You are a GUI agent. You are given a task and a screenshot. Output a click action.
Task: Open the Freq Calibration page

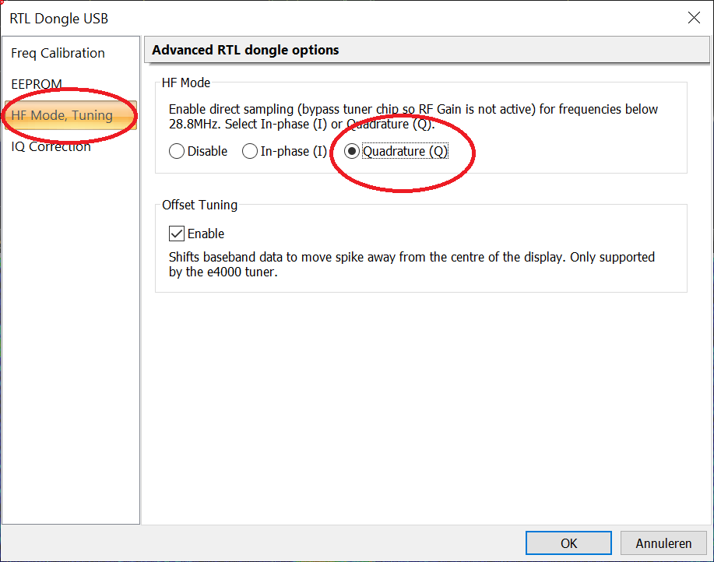tap(58, 53)
